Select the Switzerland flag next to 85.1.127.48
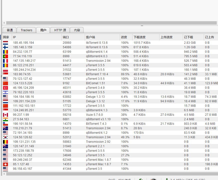218x180 pixels. pyautogui.click(x=5, y=164)
